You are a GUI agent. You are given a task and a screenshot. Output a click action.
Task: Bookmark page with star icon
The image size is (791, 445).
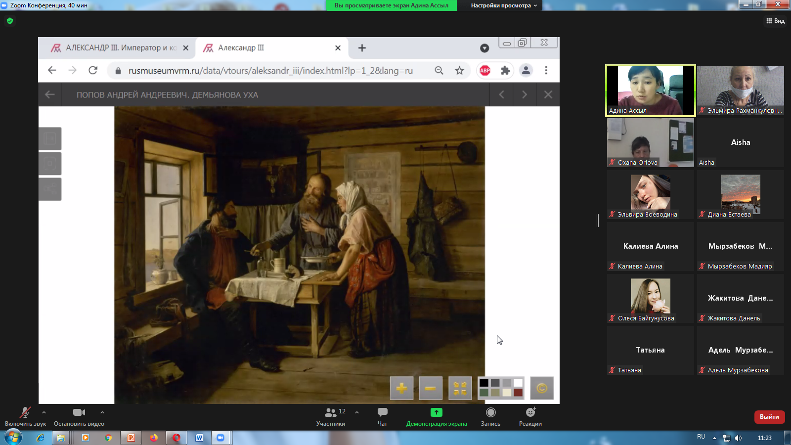tap(459, 70)
